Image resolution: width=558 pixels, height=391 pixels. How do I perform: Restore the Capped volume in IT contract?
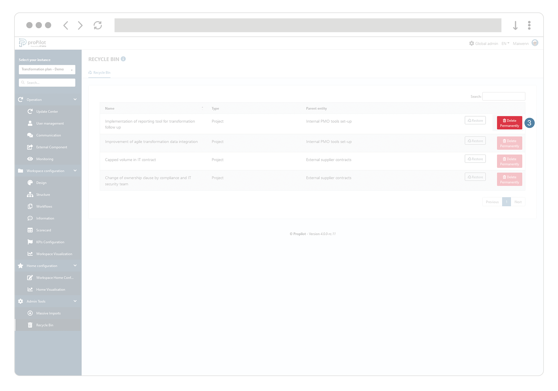tap(475, 159)
